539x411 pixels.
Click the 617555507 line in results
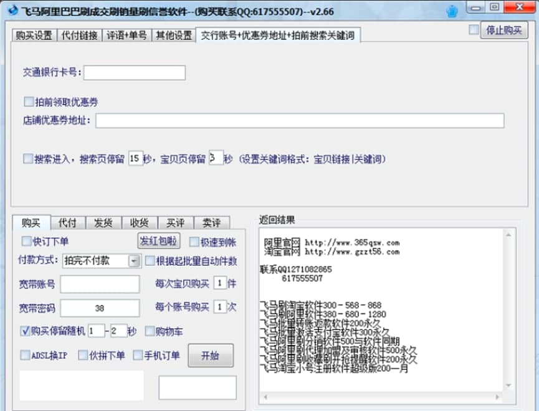pos(302,278)
